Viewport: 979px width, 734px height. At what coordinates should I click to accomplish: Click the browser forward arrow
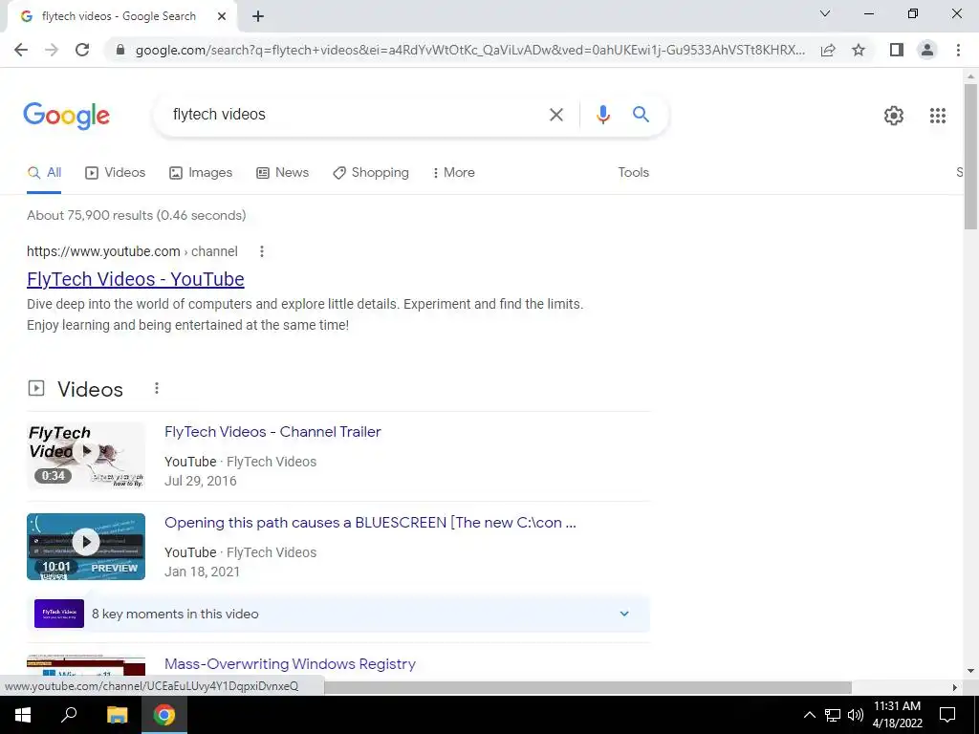click(52, 50)
